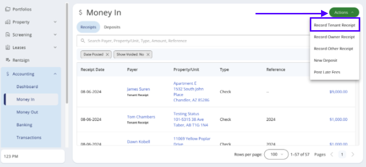
Task: Select Record Tenant Receipt menu option
Action: 334,25
